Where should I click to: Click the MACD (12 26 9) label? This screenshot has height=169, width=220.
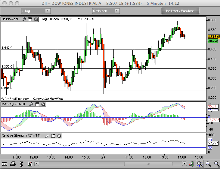tap(13, 104)
